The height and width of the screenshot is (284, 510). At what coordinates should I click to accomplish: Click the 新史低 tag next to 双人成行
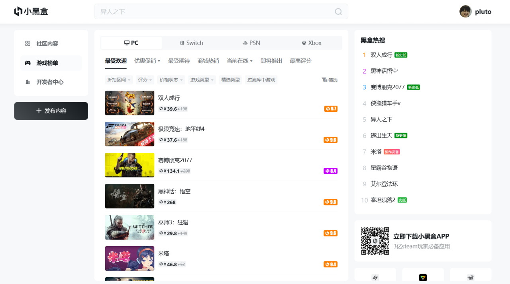pyautogui.click(x=401, y=55)
